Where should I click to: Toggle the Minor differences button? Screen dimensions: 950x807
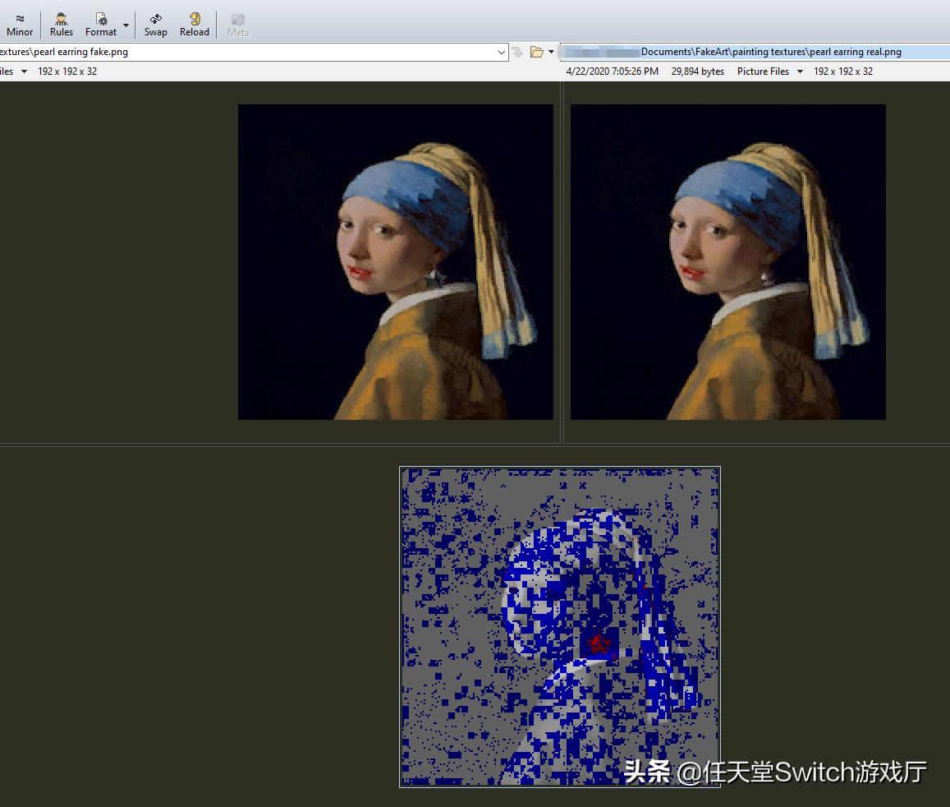tap(20, 25)
